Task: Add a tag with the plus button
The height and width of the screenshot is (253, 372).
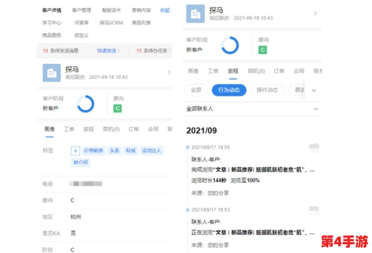Action: pyautogui.click(x=75, y=151)
